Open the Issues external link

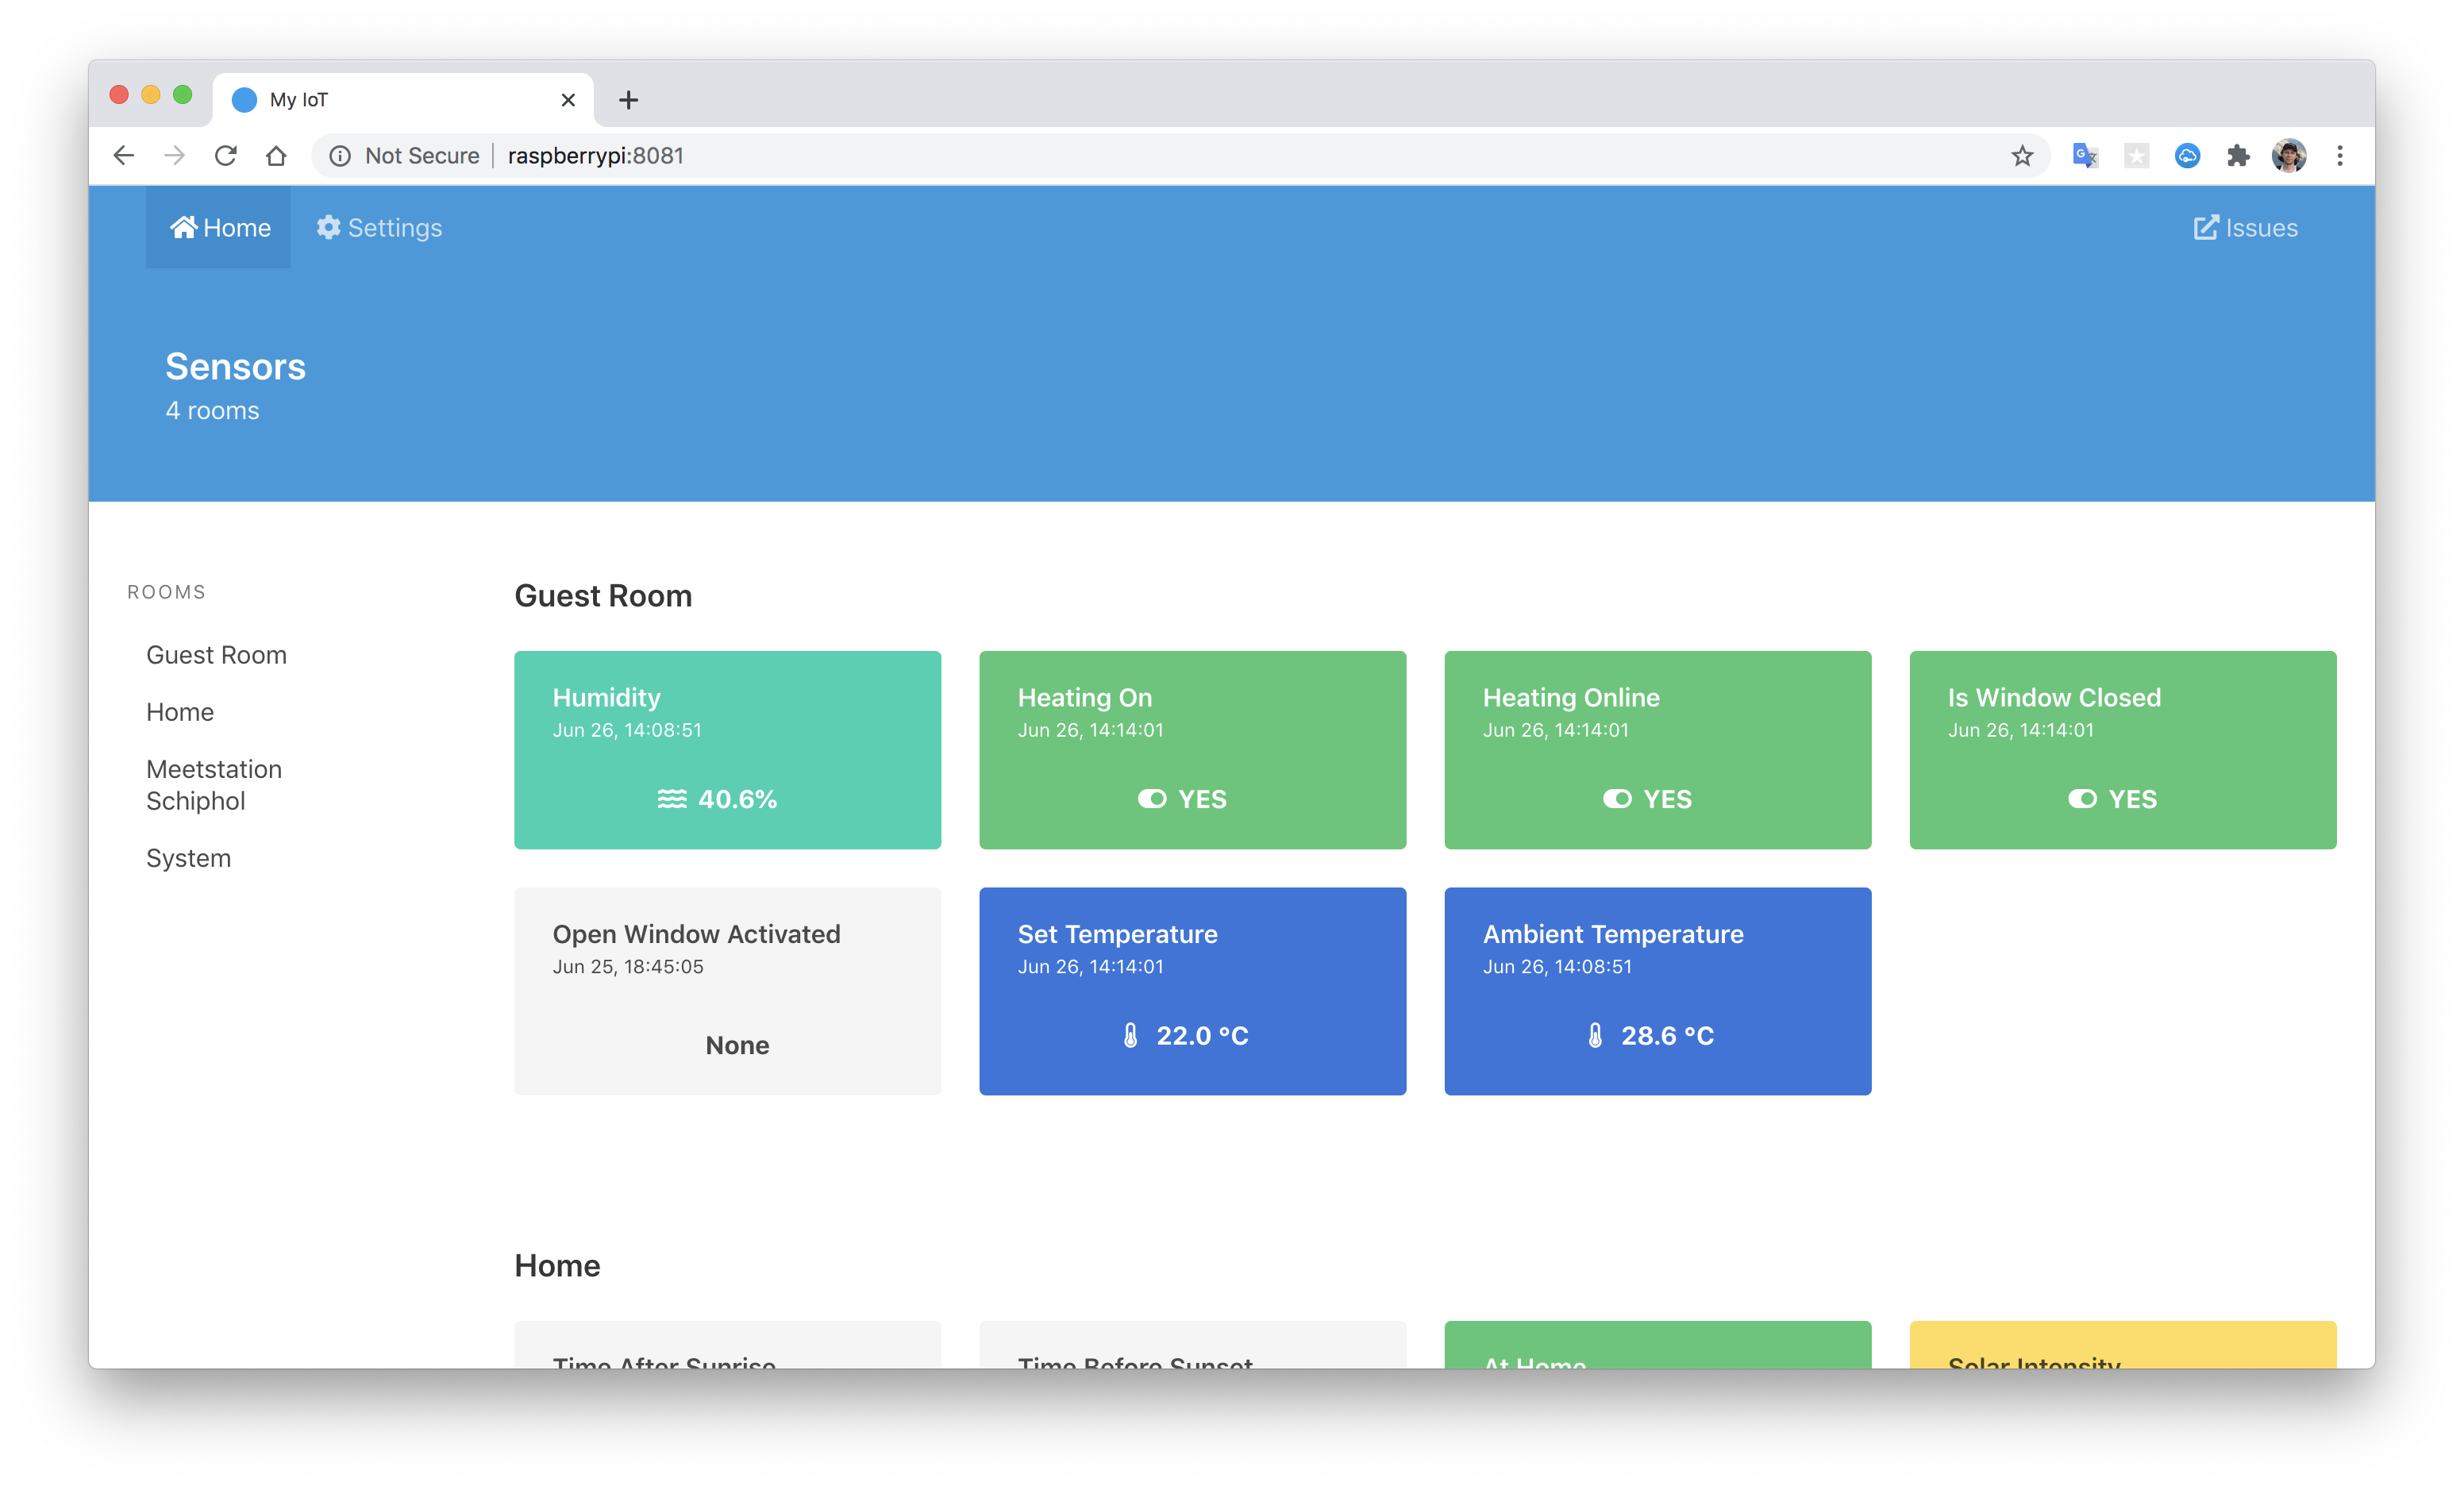click(x=2245, y=228)
